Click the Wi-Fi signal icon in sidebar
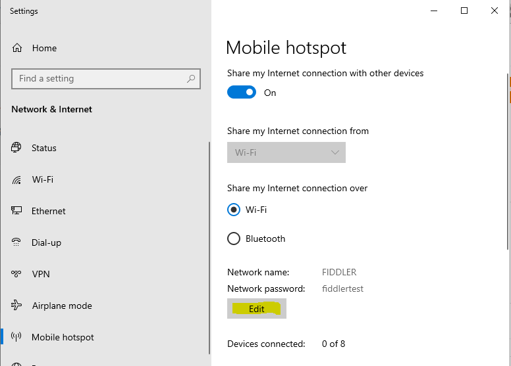This screenshot has height=366, width=511. click(16, 179)
